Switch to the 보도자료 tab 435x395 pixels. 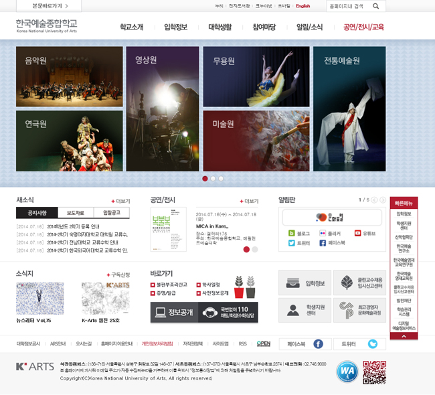point(75,213)
